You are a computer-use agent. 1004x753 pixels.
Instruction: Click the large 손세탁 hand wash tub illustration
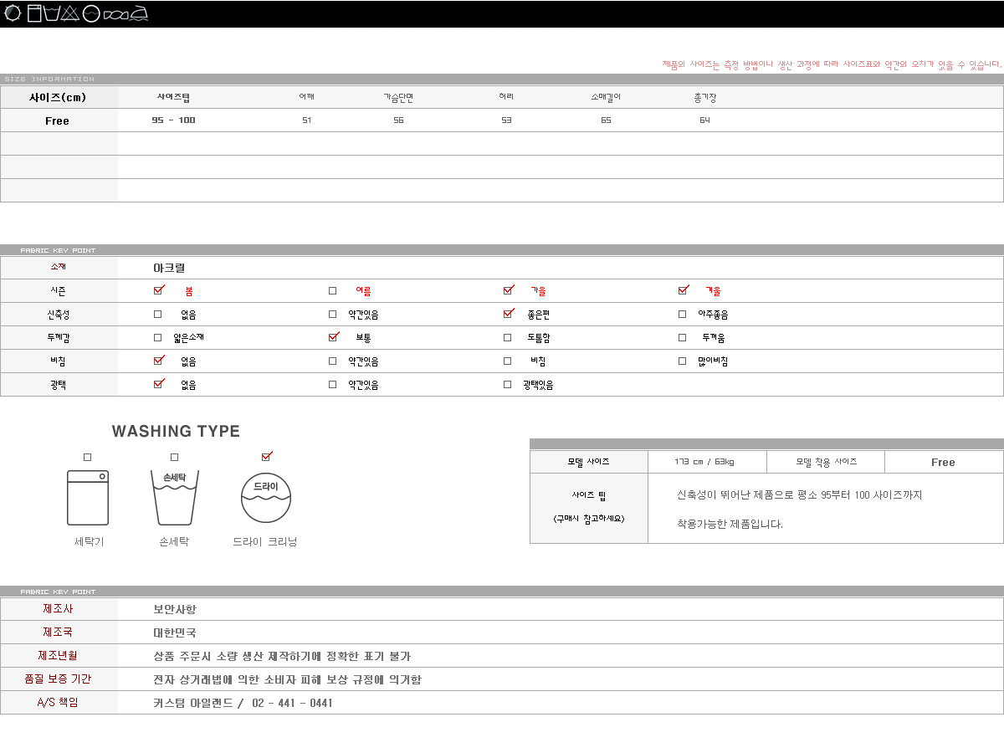tap(174, 497)
